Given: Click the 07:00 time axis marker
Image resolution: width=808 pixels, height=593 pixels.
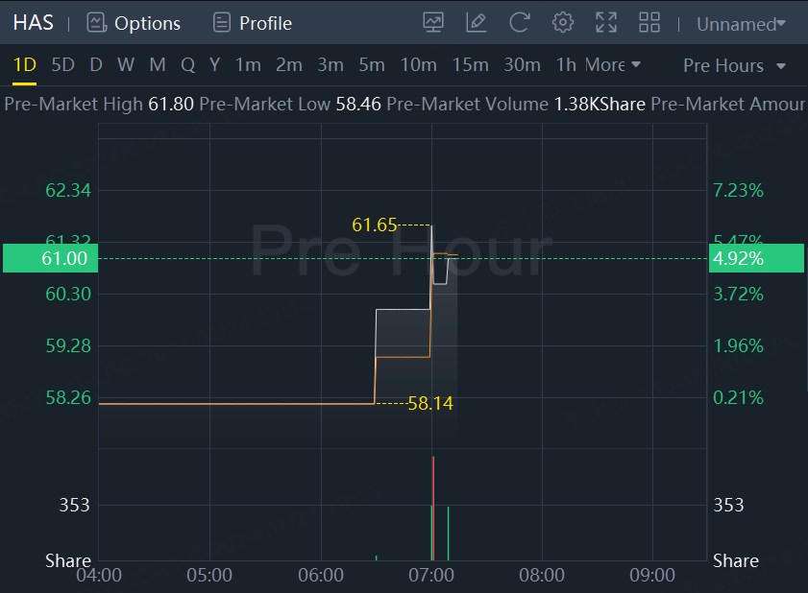Looking at the screenshot, I should [x=431, y=576].
